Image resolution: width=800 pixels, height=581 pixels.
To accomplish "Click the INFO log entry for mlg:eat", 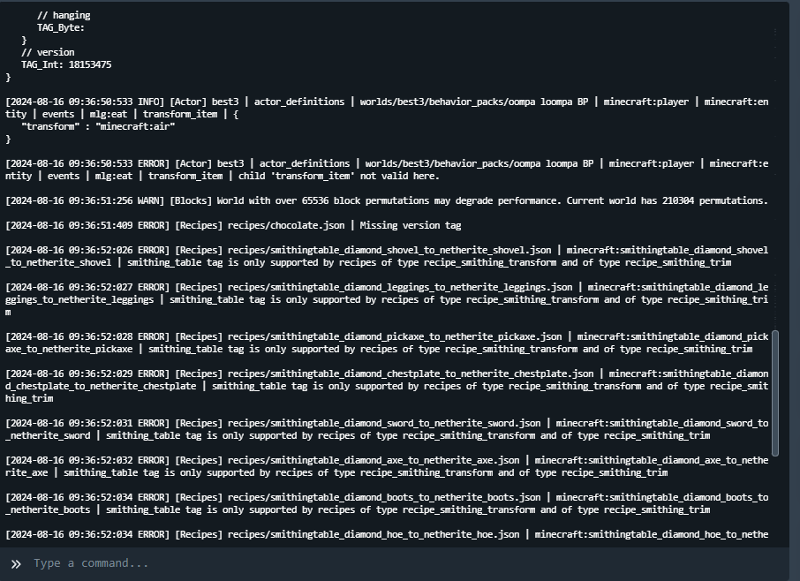I will [387, 108].
